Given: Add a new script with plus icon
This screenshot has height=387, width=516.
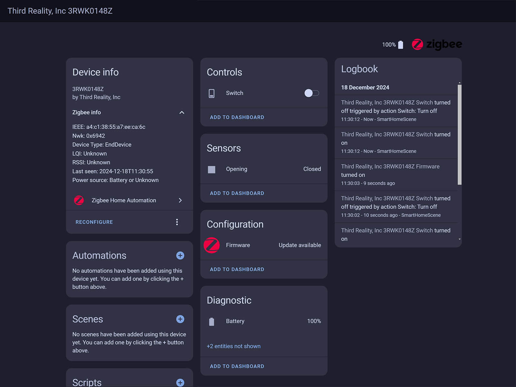Looking at the screenshot, I should (x=180, y=382).
